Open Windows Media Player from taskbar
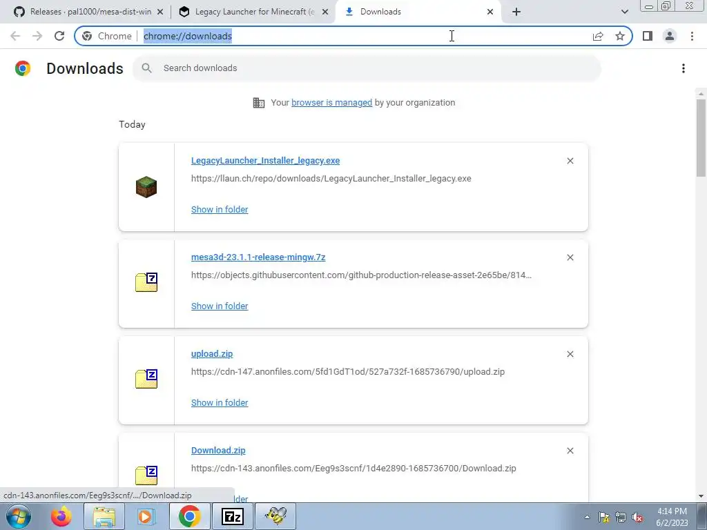The width and height of the screenshot is (707, 530). pos(145,516)
